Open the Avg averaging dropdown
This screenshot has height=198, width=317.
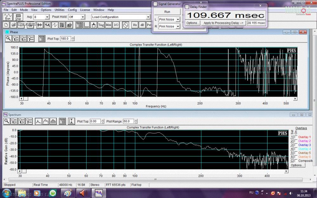click(47, 17)
